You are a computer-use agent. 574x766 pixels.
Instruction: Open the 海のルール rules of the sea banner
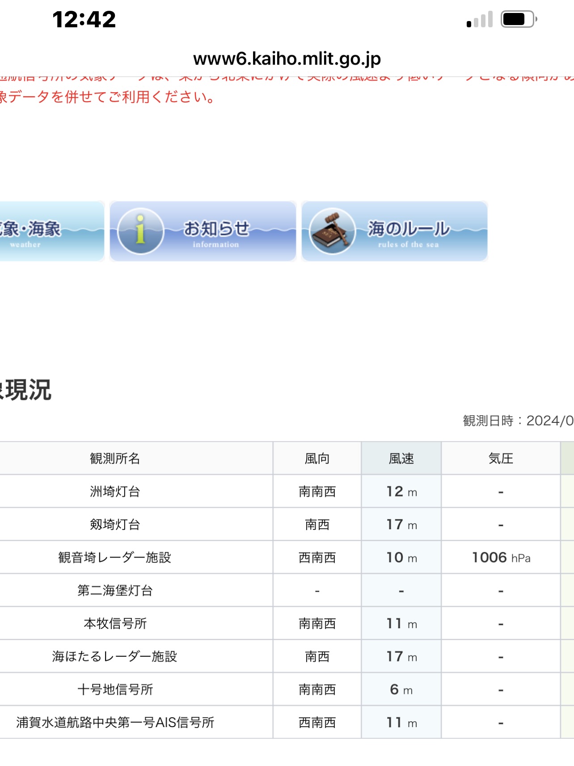coord(394,231)
